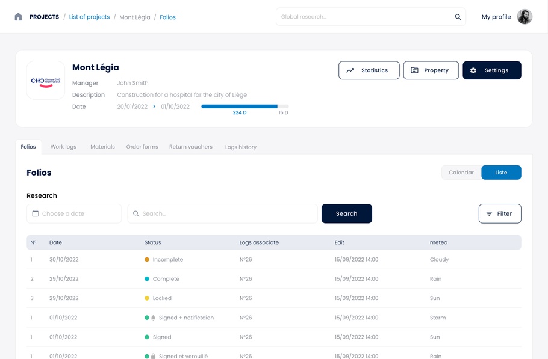Click the calendar icon in date field
The image size is (548, 359).
click(x=36, y=213)
